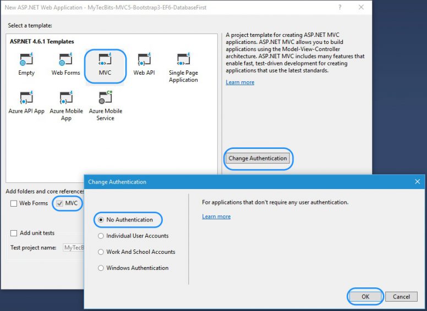Pick the MVC template icon
This screenshot has height=311, width=427.
click(x=105, y=59)
